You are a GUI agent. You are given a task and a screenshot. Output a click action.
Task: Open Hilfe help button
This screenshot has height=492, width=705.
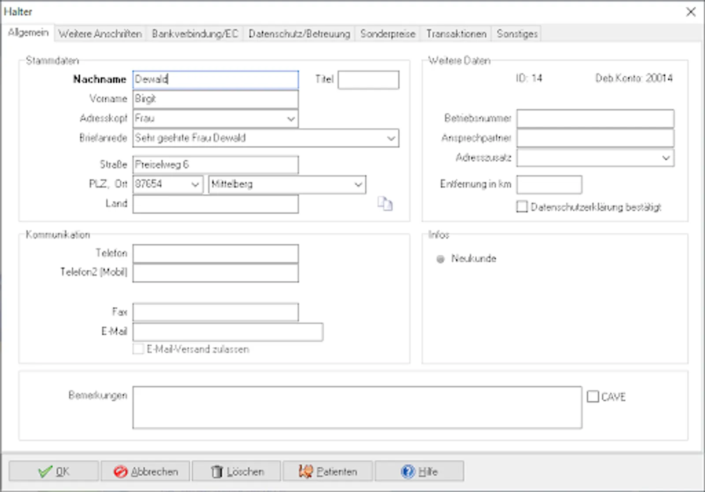click(419, 471)
